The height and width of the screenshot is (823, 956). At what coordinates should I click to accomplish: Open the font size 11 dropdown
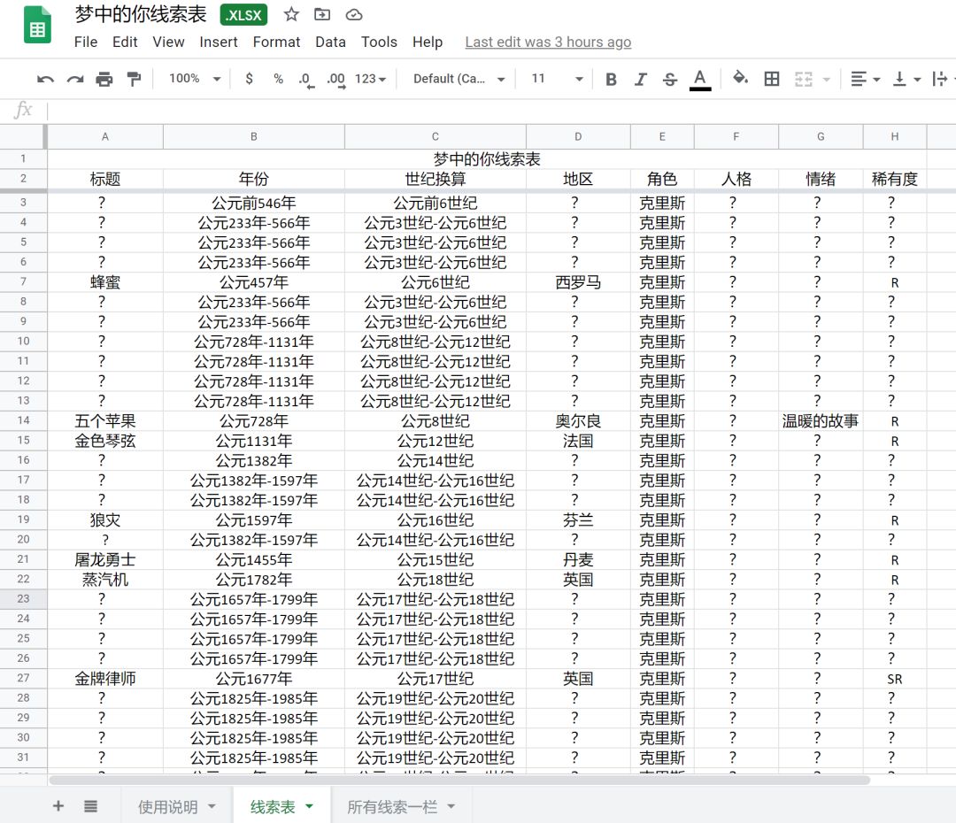[558, 79]
